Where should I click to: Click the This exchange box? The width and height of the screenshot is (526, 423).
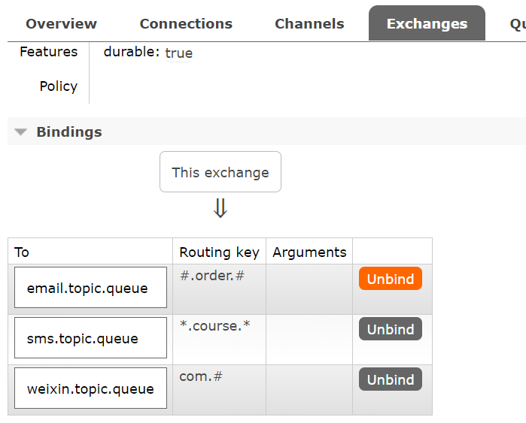tap(220, 172)
